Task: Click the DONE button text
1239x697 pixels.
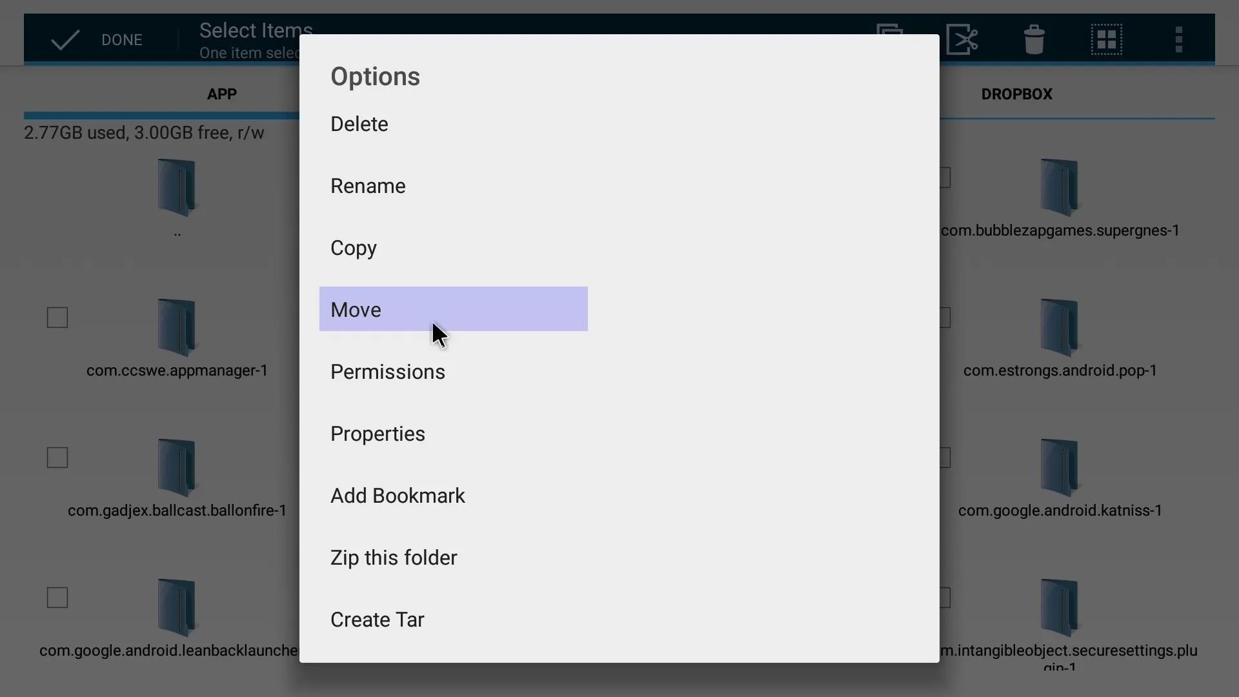Action: pyautogui.click(x=122, y=40)
